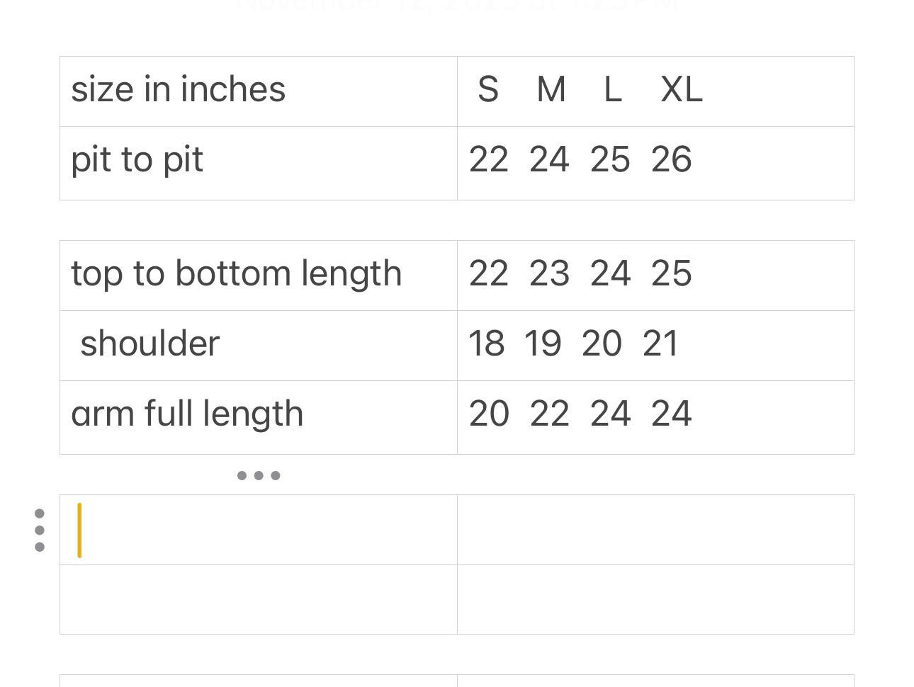Click the 'S M L XL' header cell
The width and height of the screenshot is (914, 687).
[x=655, y=91]
